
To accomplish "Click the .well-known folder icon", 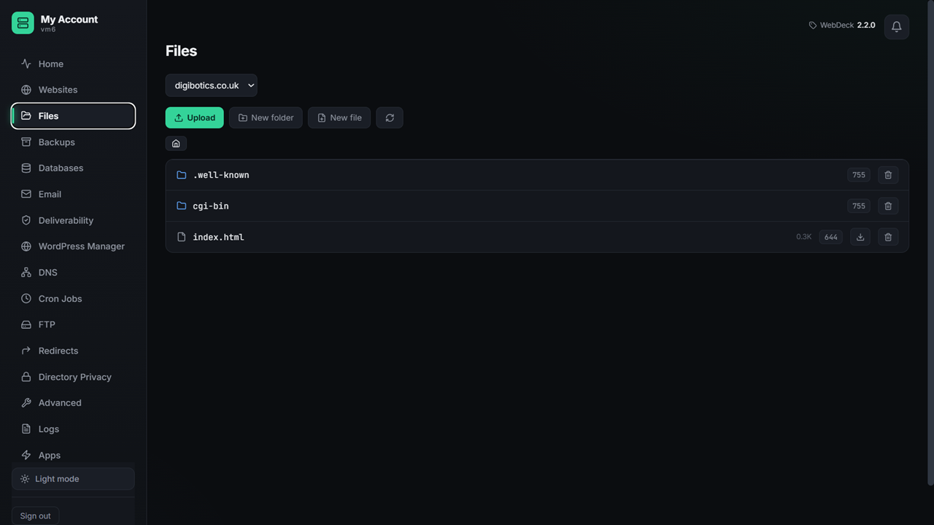I will [182, 175].
